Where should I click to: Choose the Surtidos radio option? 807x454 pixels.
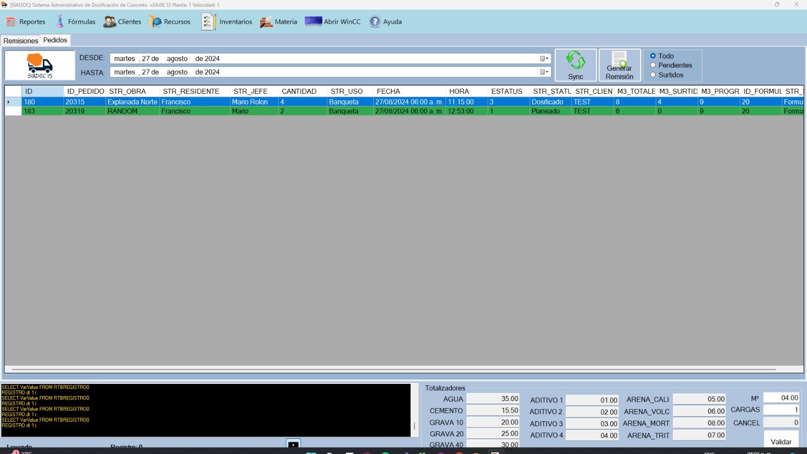(653, 75)
